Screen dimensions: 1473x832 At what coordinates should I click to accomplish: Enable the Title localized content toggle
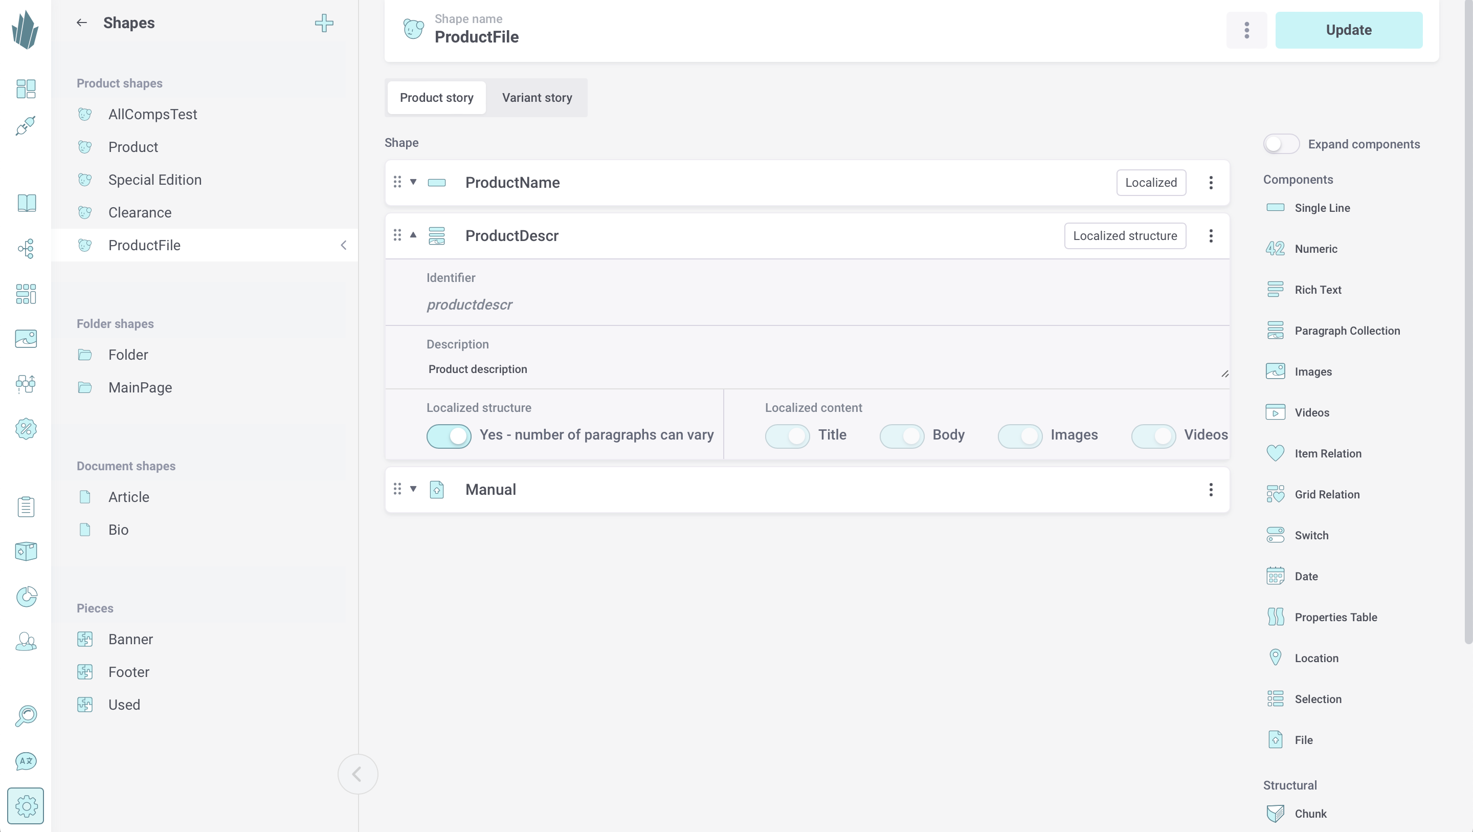click(787, 434)
